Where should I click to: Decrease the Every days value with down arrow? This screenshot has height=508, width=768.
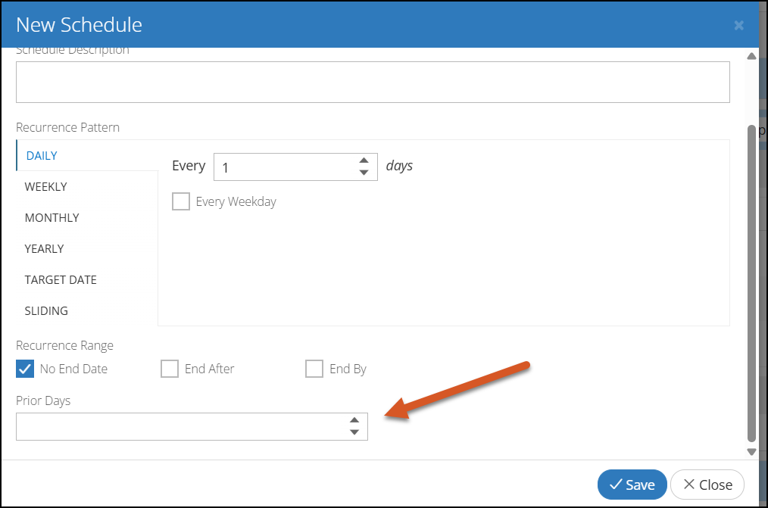[364, 173]
